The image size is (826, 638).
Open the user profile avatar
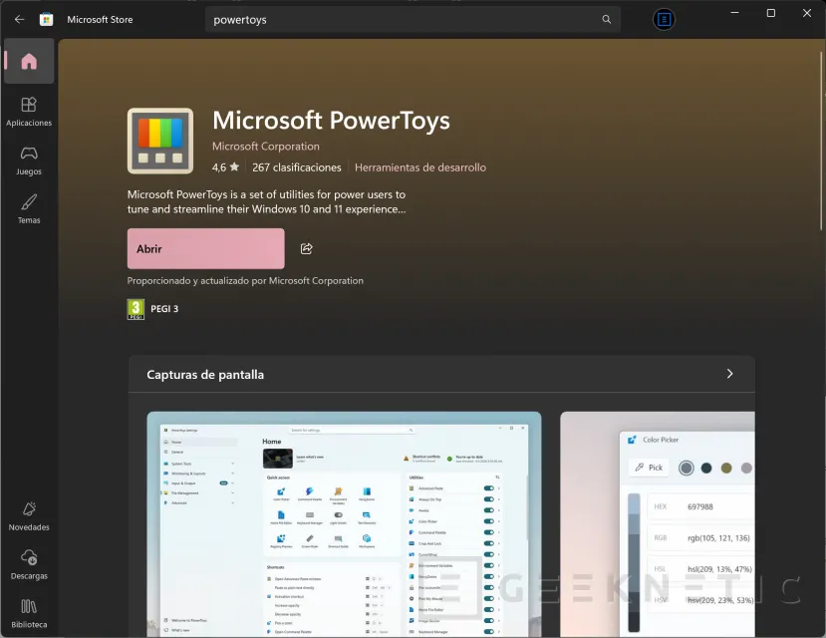click(664, 20)
